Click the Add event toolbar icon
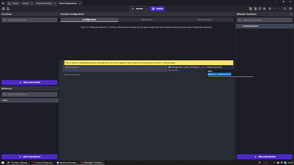This screenshot has height=165, width=294. (x=250, y=9)
